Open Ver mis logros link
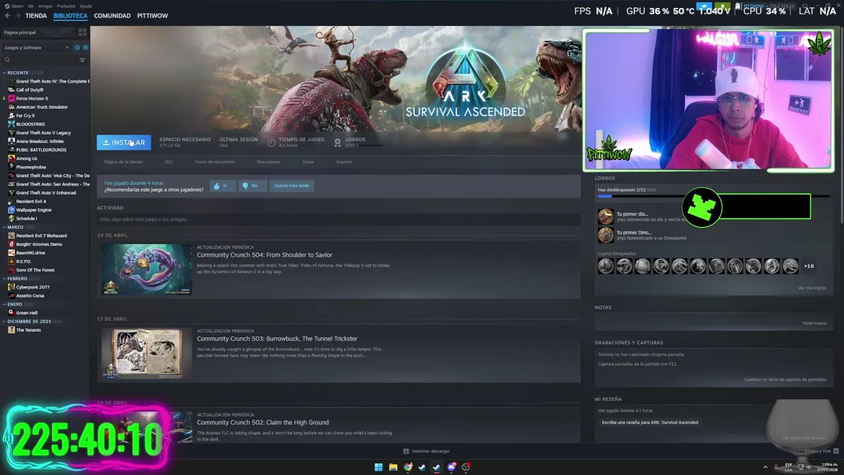Screen dimensions: 844x475 (x=812, y=288)
